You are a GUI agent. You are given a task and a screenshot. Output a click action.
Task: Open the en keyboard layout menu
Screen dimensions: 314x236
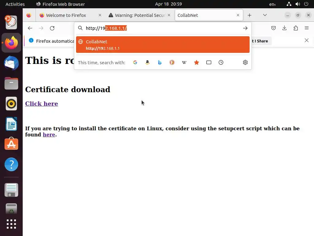click(x=272, y=4)
